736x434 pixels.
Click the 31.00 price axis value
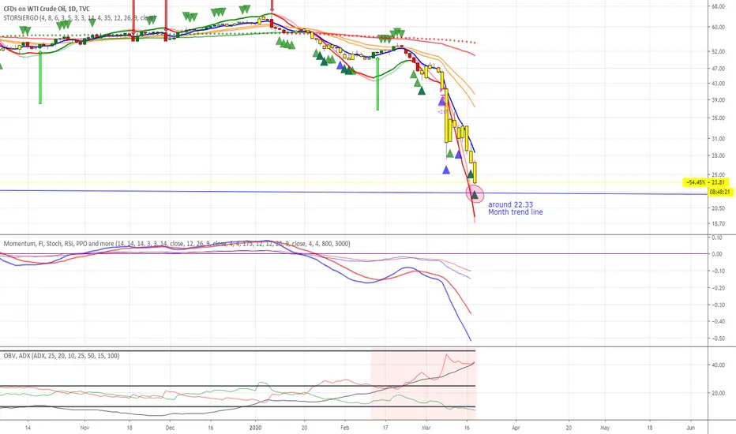718,139
